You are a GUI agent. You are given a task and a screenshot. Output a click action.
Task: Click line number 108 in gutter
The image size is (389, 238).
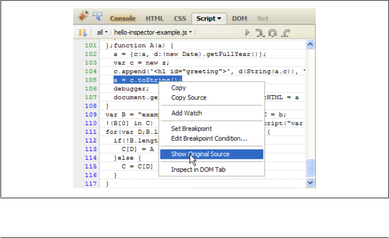[x=91, y=106]
